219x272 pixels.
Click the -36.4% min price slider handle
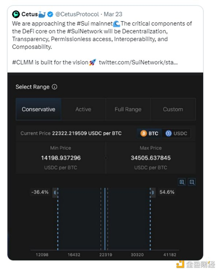tap(55, 192)
